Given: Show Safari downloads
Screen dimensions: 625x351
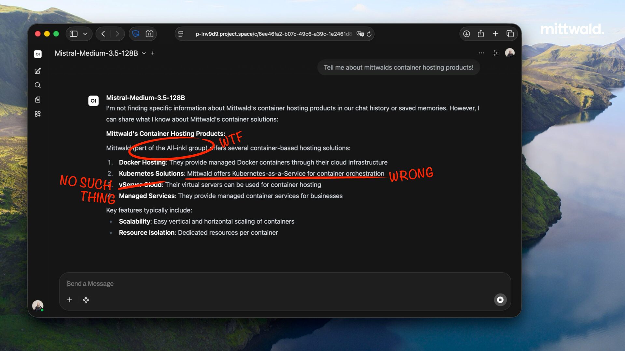Looking at the screenshot, I should 466,34.
